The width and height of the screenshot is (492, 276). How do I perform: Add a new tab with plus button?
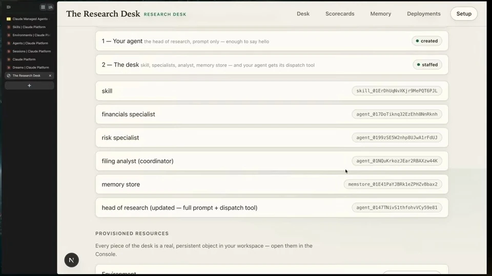tap(29, 85)
